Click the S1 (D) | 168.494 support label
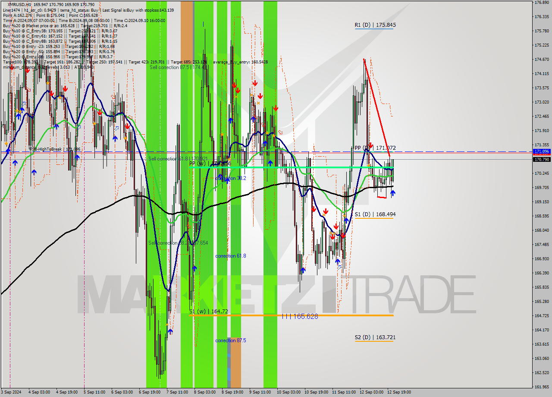 coord(375,214)
